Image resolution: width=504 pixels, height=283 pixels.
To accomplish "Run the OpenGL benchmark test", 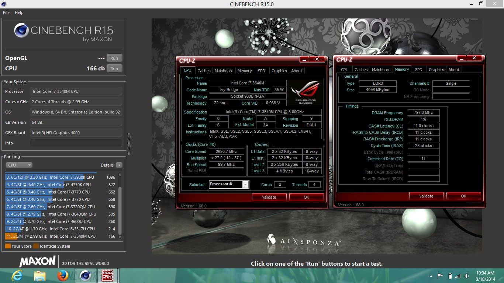I will click(x=114, y=58).
